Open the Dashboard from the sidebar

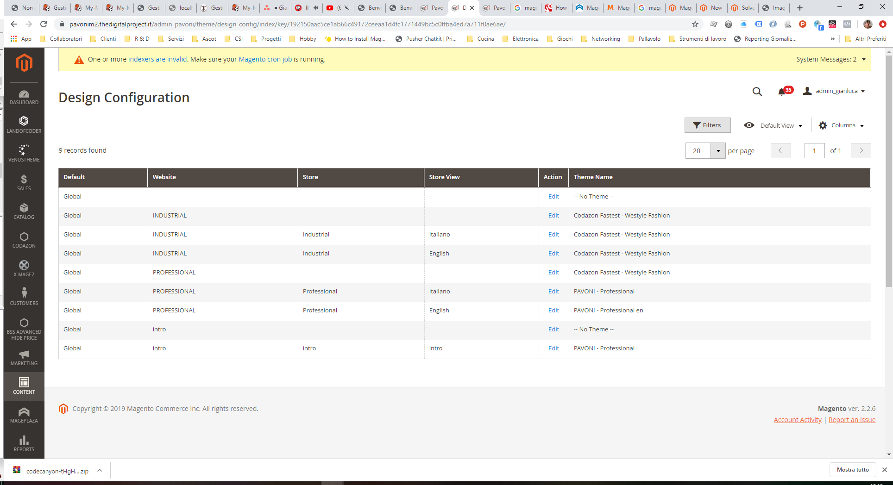point(24,97)
